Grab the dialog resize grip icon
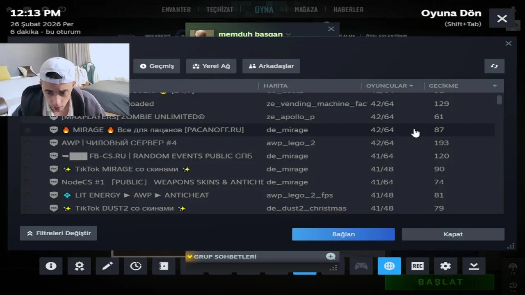 511,246
